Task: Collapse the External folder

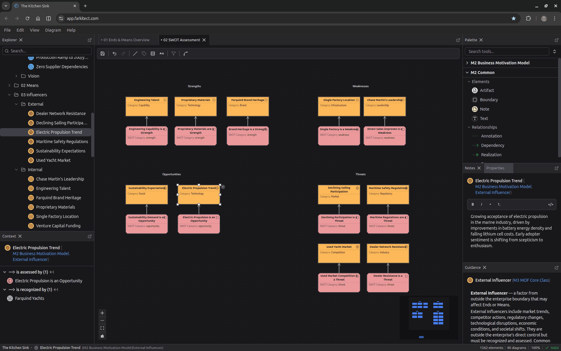Action: coord(16,104)
